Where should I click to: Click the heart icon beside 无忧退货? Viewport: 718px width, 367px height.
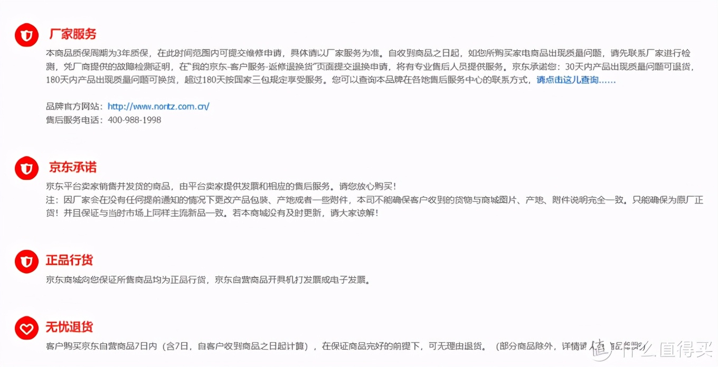tap(26, 329)
